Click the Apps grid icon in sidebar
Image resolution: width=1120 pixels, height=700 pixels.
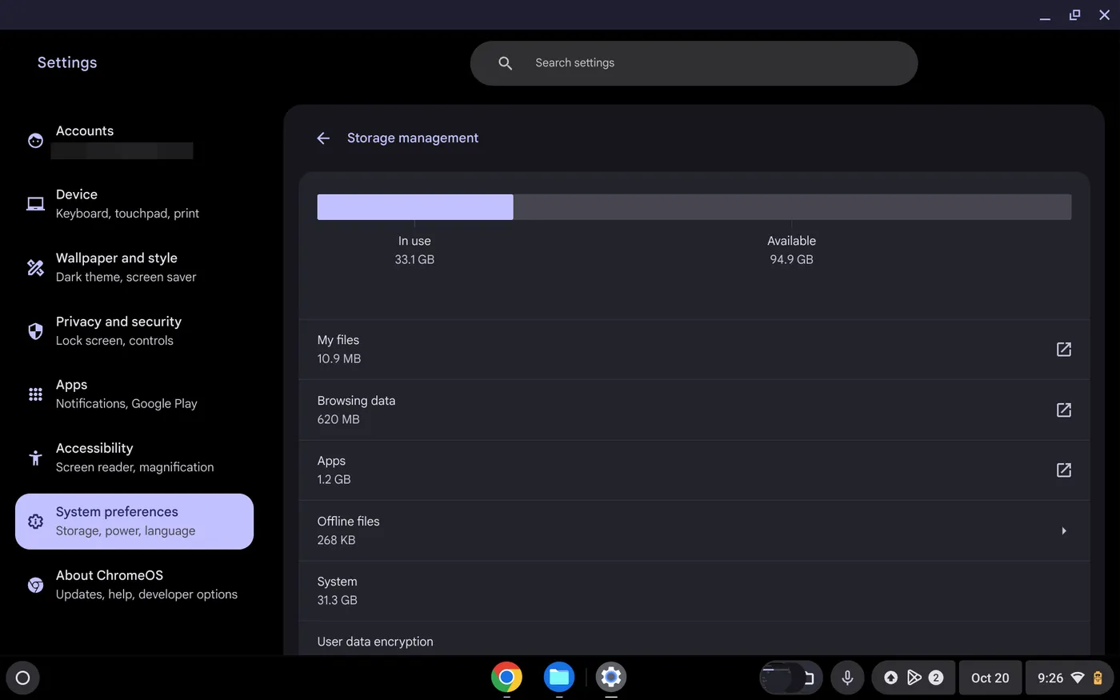(35, 394)
